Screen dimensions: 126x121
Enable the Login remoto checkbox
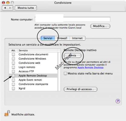[13, 67]
